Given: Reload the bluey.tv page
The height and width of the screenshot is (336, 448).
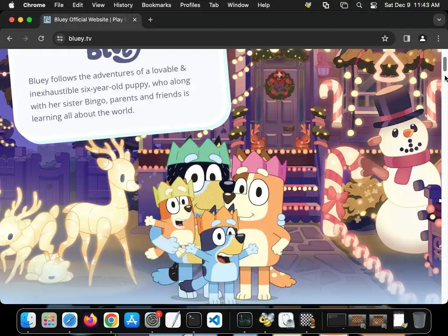Looking at the screenshot, I should [x=41, y=38].
